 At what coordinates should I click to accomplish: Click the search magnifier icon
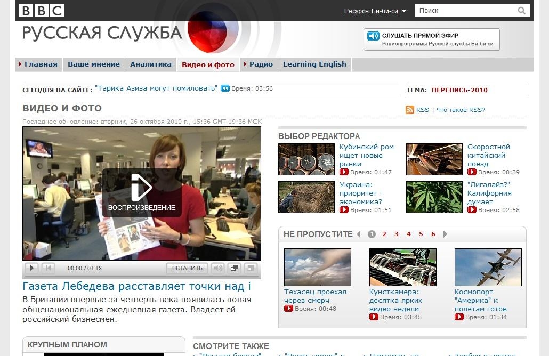[x=521, y=11]
